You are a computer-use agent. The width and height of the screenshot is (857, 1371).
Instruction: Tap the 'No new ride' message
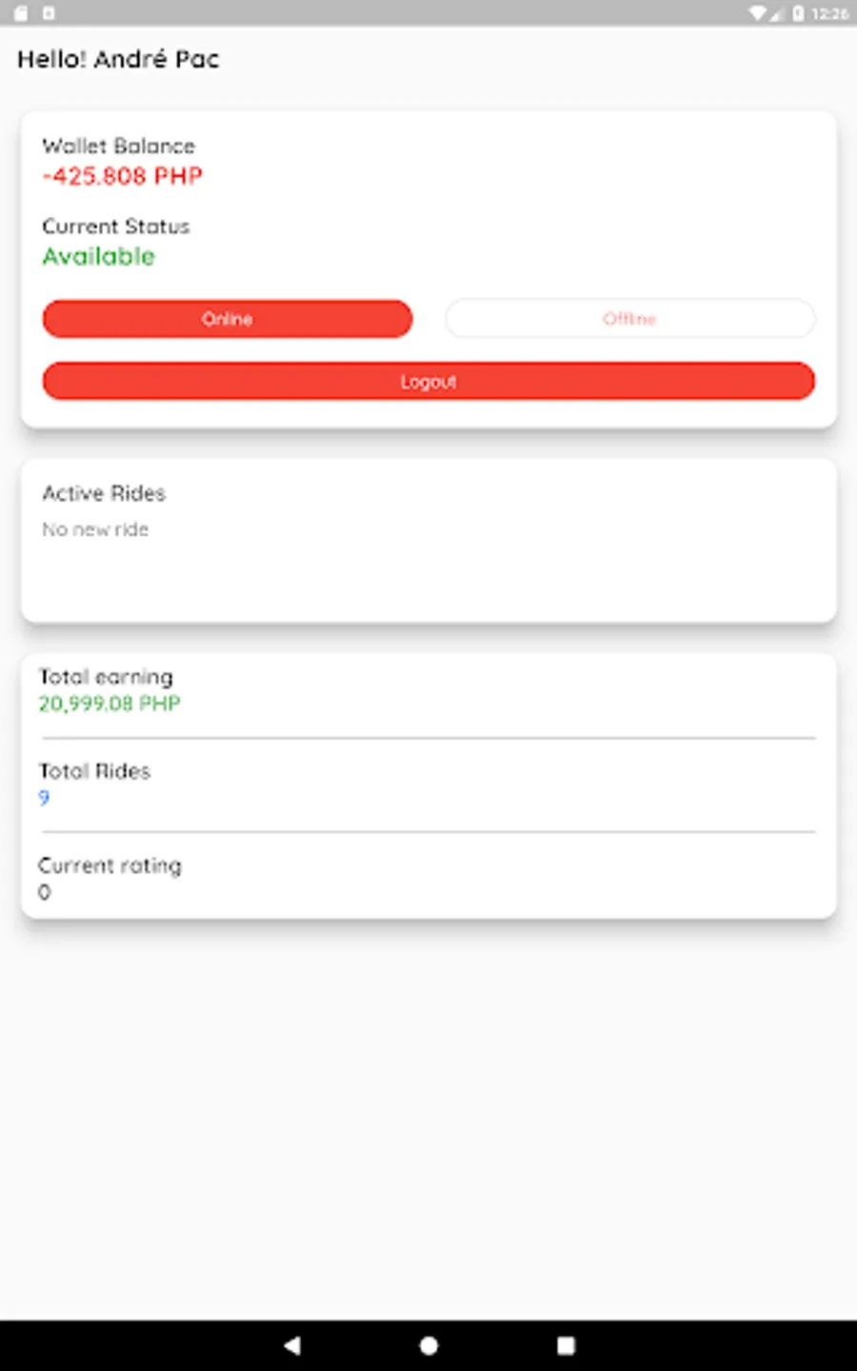95,529
